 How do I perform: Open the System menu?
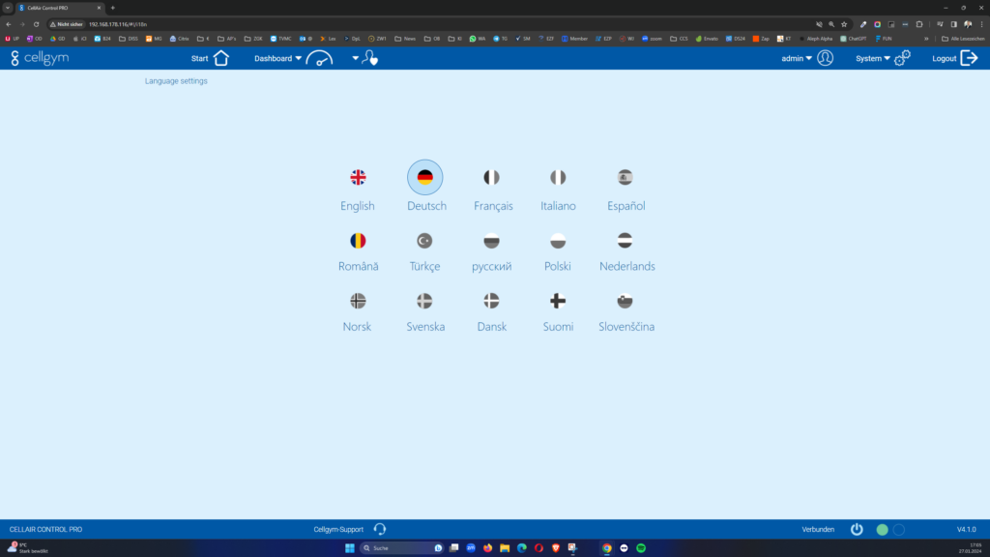tap(873, 58)
